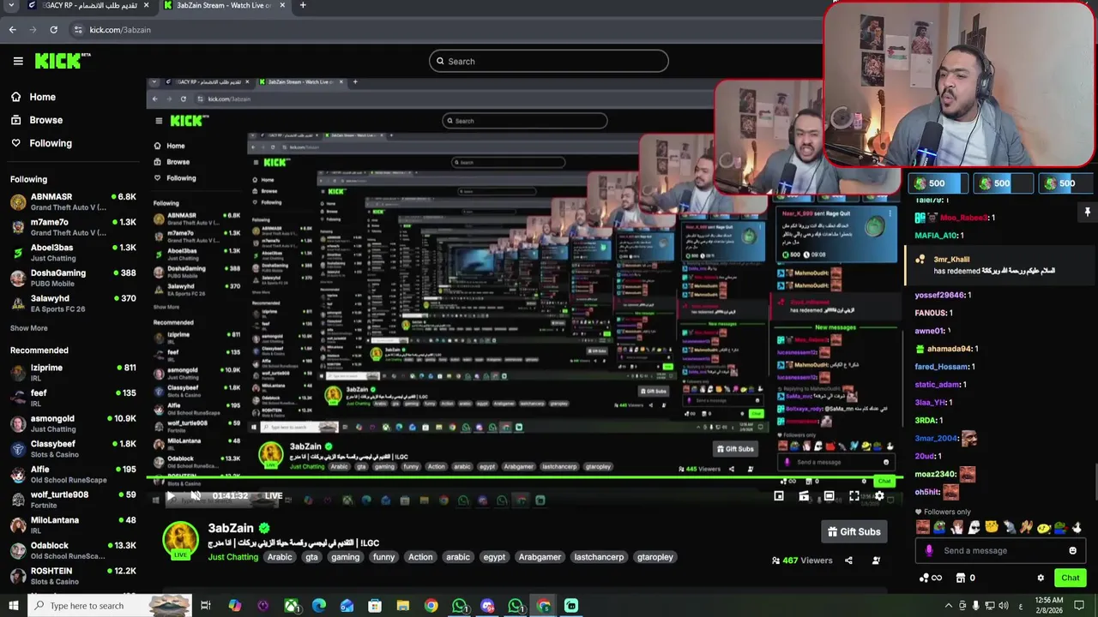Screen dimensions: 1098x617
Task: Select the Arabic tag
Action: pos(280,557)
